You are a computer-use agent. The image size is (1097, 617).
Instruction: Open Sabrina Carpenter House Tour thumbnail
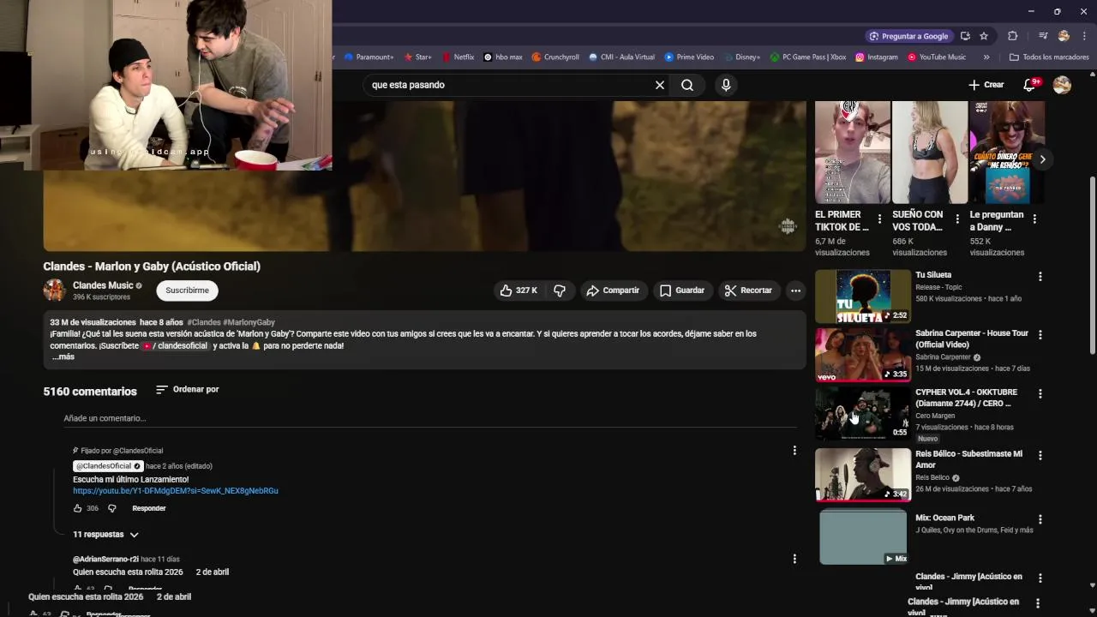[863, 355]
